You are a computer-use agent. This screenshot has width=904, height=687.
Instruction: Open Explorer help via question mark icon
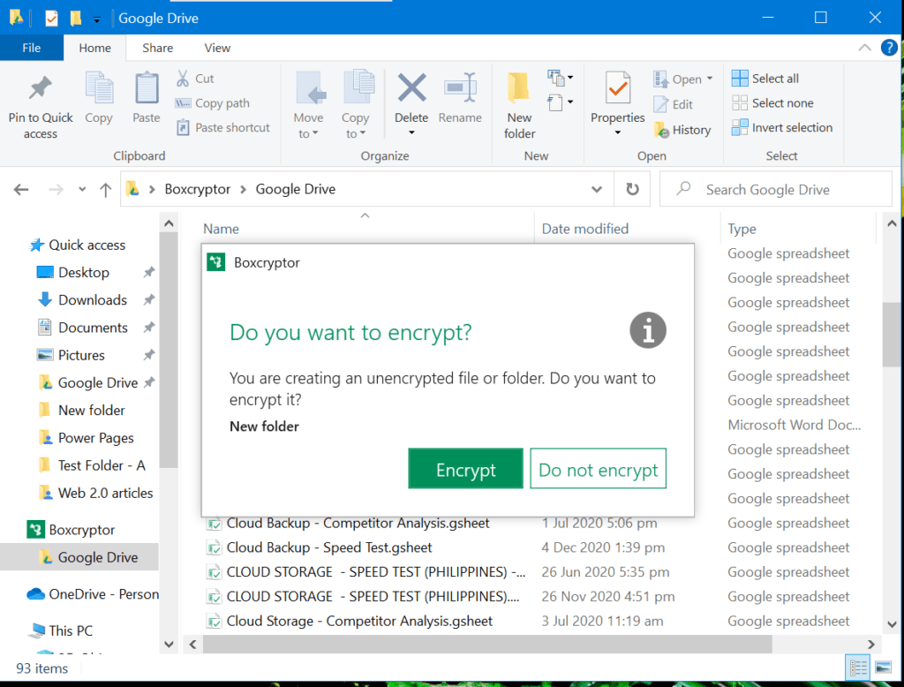point(888,48)
